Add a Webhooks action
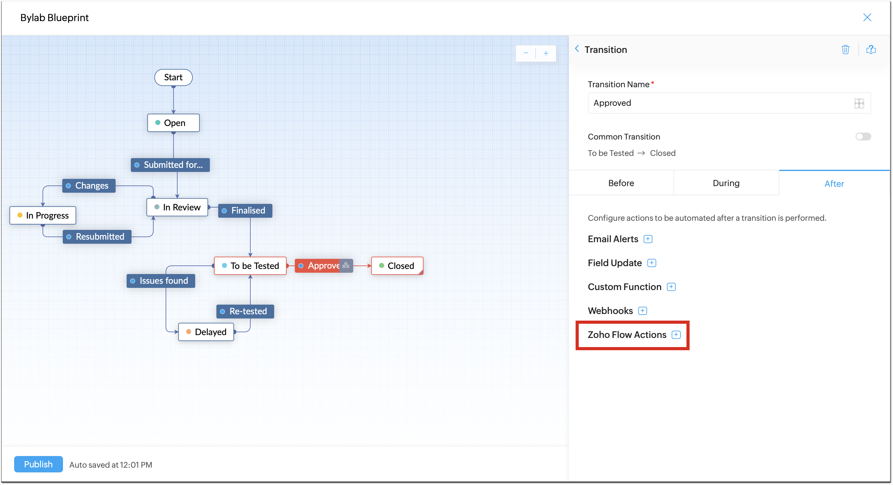The width and height of the screenshot is (893, 485). click(x=642, y=311)
